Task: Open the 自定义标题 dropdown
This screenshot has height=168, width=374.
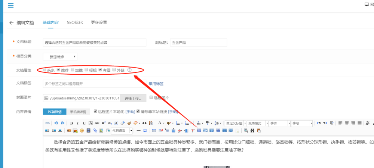Action: click(x=235, y=123)
